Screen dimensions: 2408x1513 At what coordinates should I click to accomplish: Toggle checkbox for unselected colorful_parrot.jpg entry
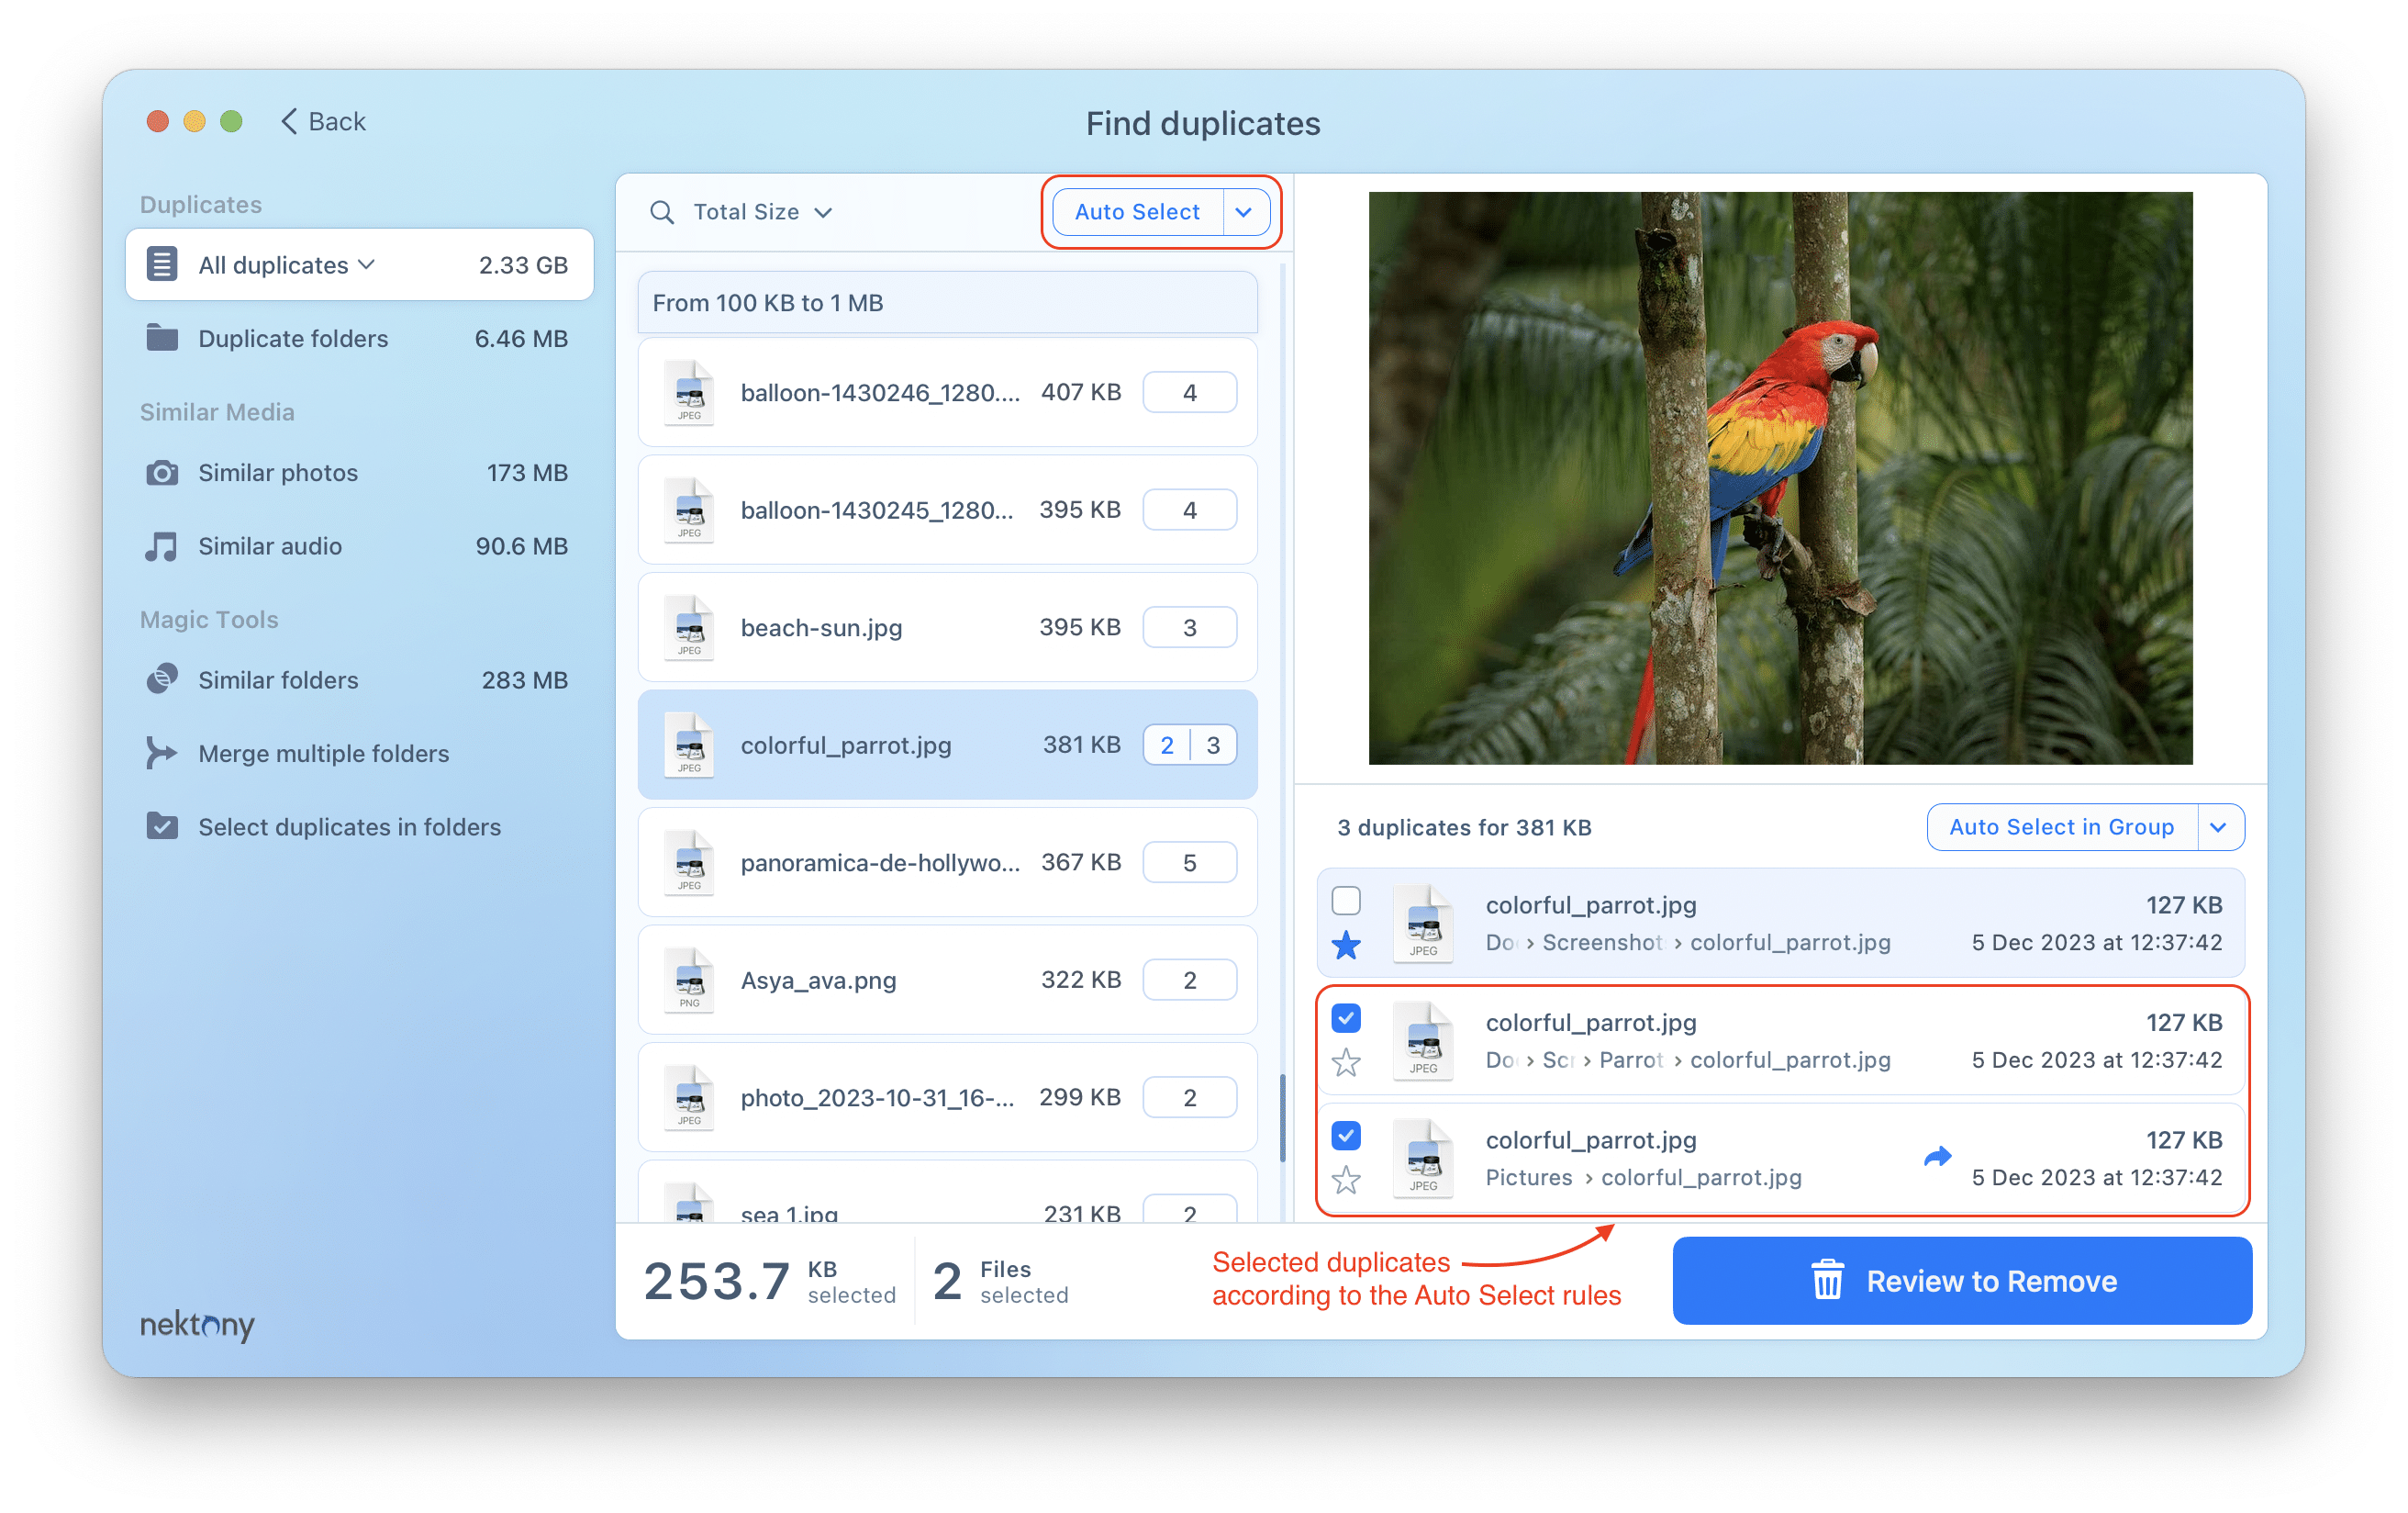pyautogui.click(x=1345, y=902)
